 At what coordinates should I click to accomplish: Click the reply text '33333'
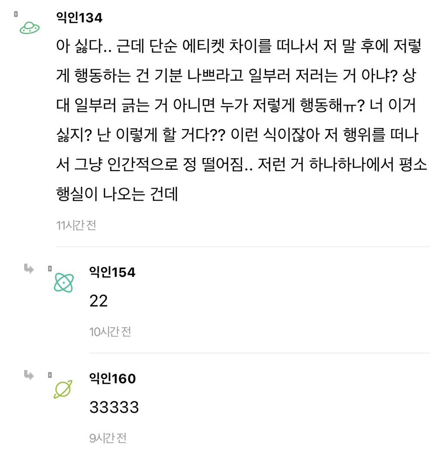click(114, 407)
